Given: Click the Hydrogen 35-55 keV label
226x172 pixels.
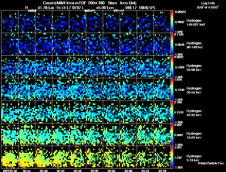Looking at the screenshot, I should pos(194,90).
